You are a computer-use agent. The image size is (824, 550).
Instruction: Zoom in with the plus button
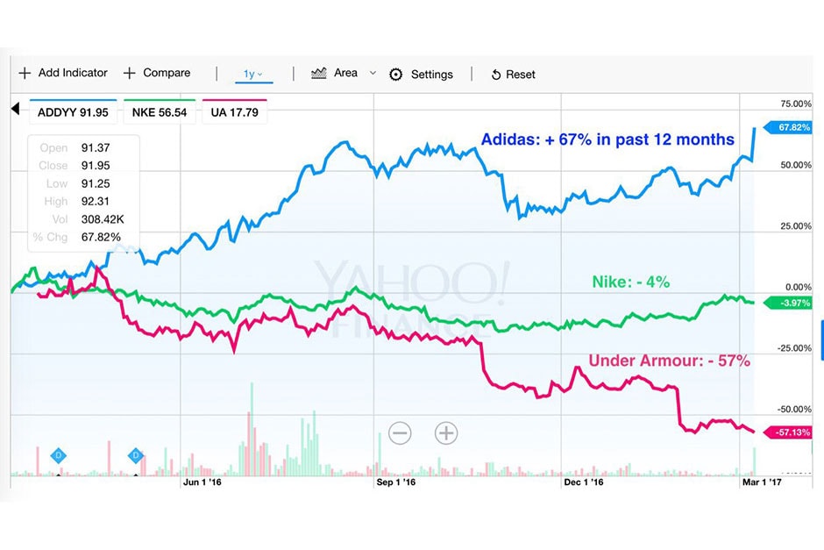tap(447, 432)
